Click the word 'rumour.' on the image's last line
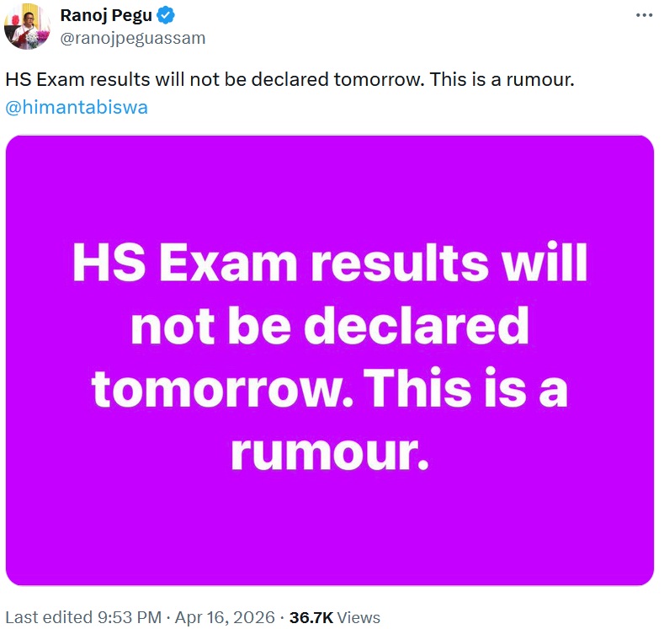The width and height of the screenshot is (664, 629). pyautogui.click(x=330, y=454)
